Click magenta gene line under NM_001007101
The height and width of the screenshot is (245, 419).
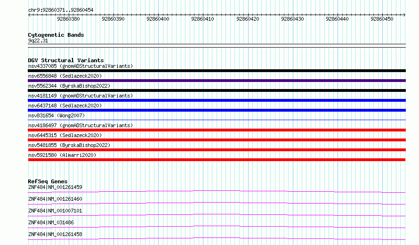point(217,215)
